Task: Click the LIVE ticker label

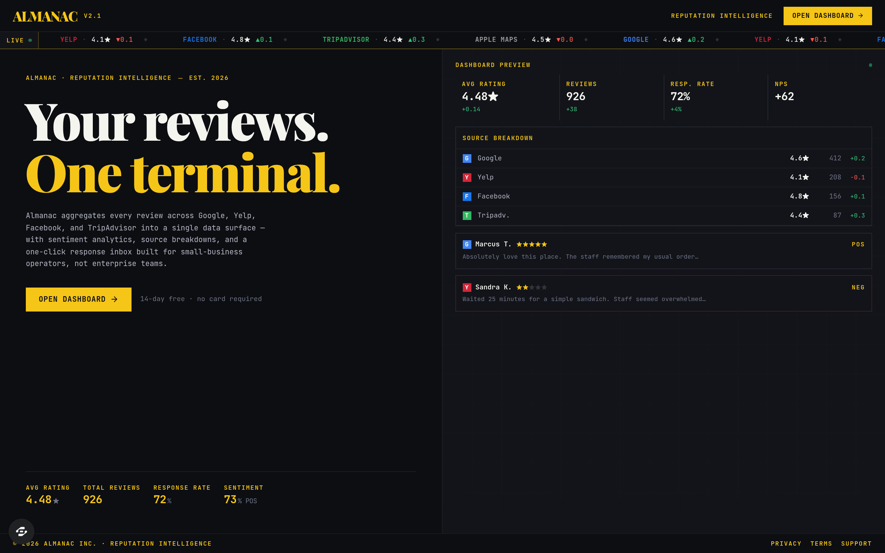Action: [x=15, y=40]
